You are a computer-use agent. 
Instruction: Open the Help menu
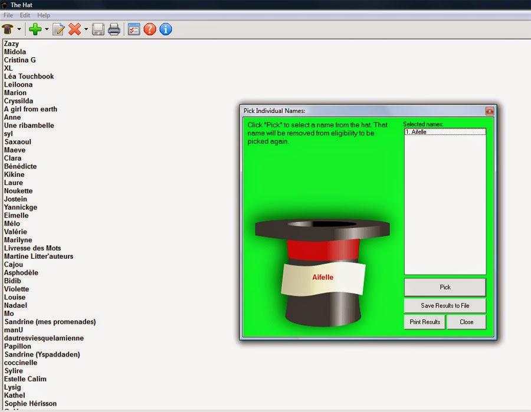click(44, 15)
